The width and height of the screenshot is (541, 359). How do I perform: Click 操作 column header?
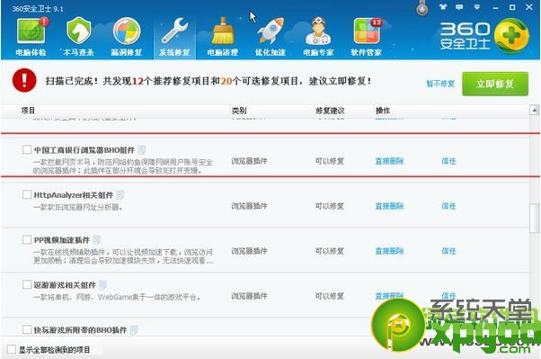383,111
